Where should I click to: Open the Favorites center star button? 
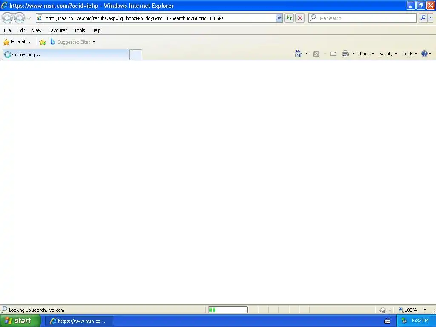17,42
